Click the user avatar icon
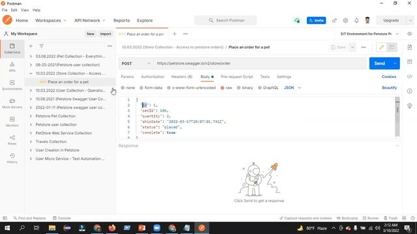417x234 pixels. pyautogui.click(x=367, y=20)
